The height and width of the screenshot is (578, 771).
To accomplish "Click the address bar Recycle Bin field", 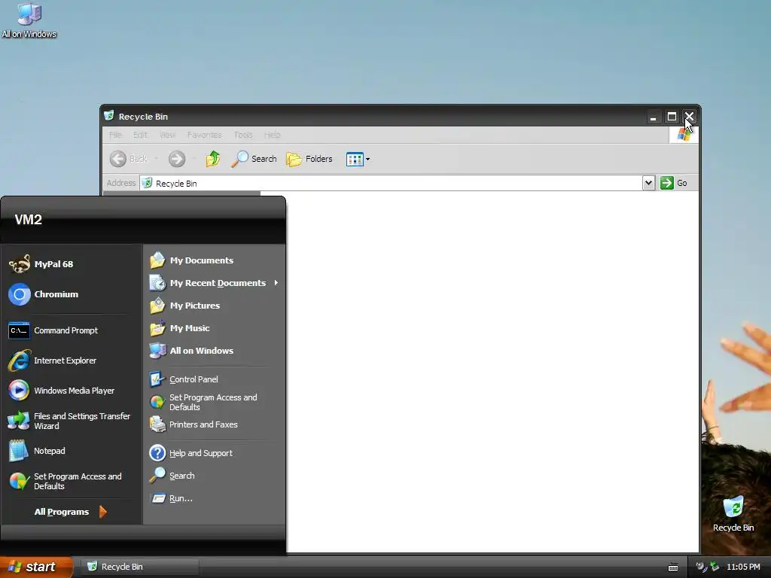I will [x=391, y=183].
